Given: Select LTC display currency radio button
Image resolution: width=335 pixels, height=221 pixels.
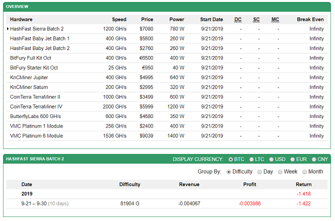Looking at the screenshot, I should tap(251, 159).
